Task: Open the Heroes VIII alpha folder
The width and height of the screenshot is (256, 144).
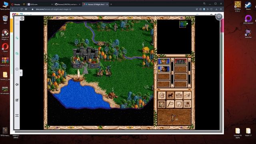Action: tap(238, 133)
